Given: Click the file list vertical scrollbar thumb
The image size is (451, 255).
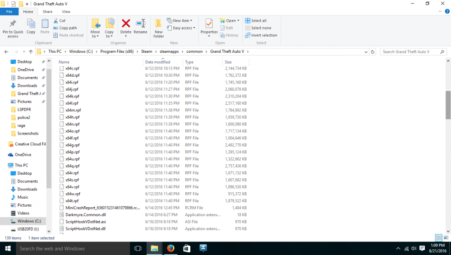Looking at the screenshot, I should click(x=448, y=105).
